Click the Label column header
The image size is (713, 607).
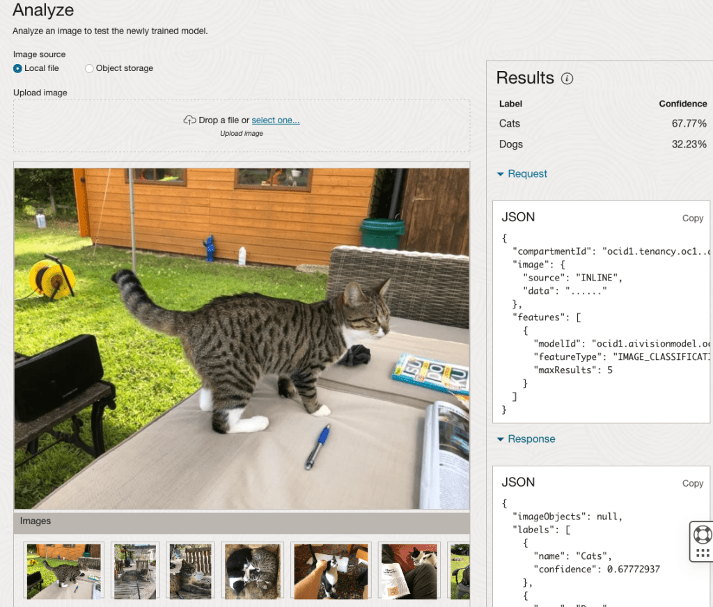[510, 104]
